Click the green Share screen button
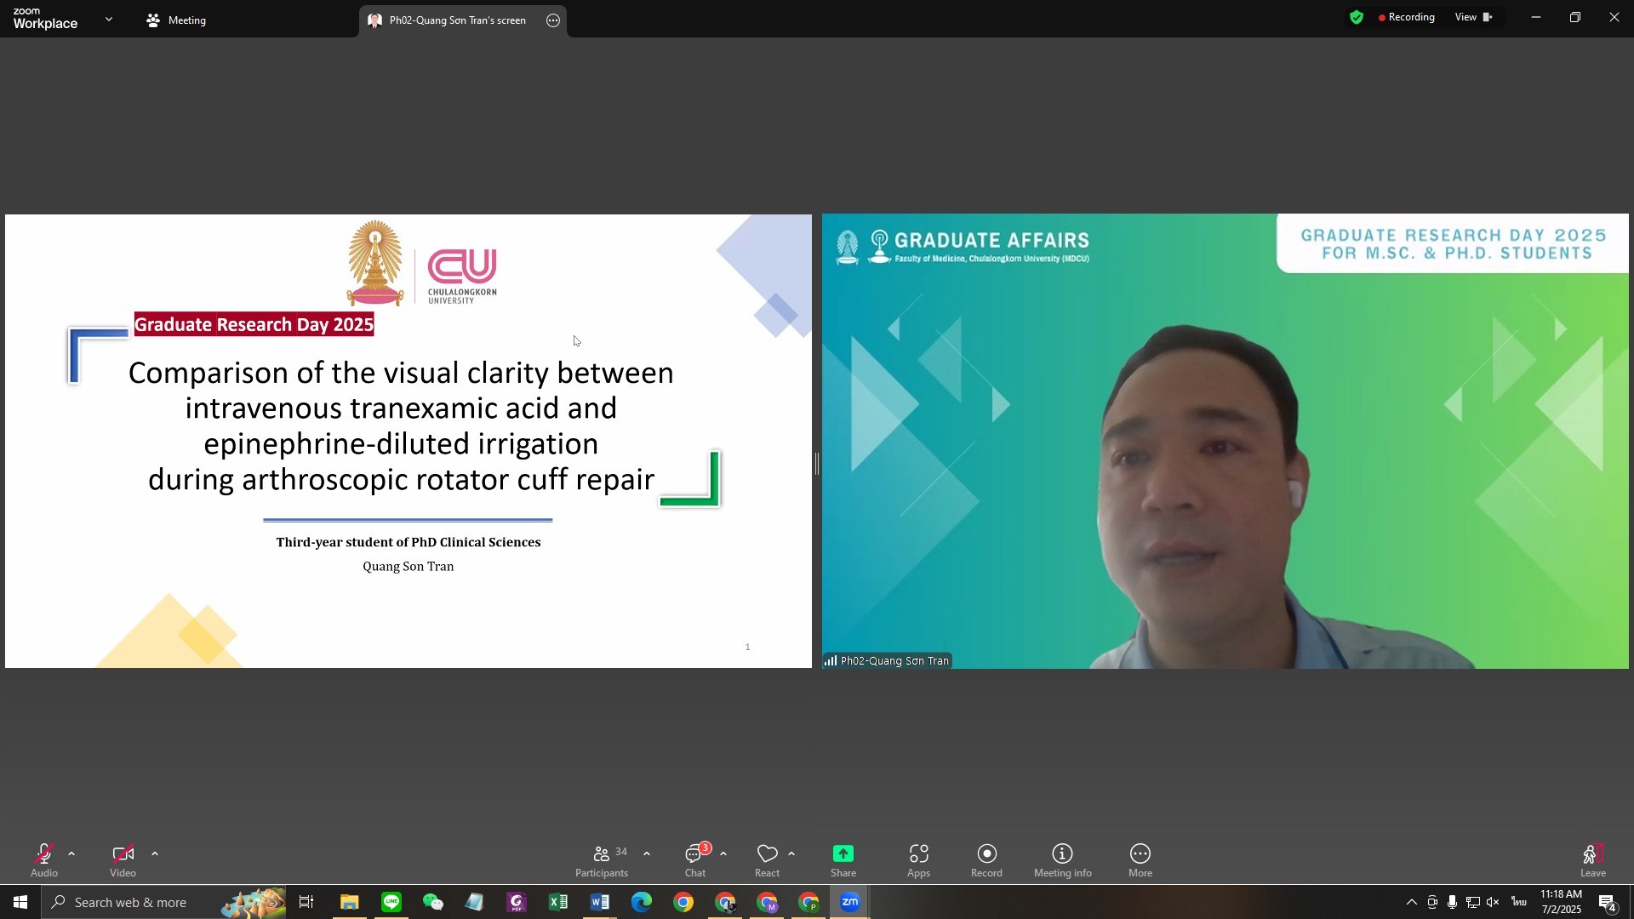 pyautogui.click(x=843, y=853)
